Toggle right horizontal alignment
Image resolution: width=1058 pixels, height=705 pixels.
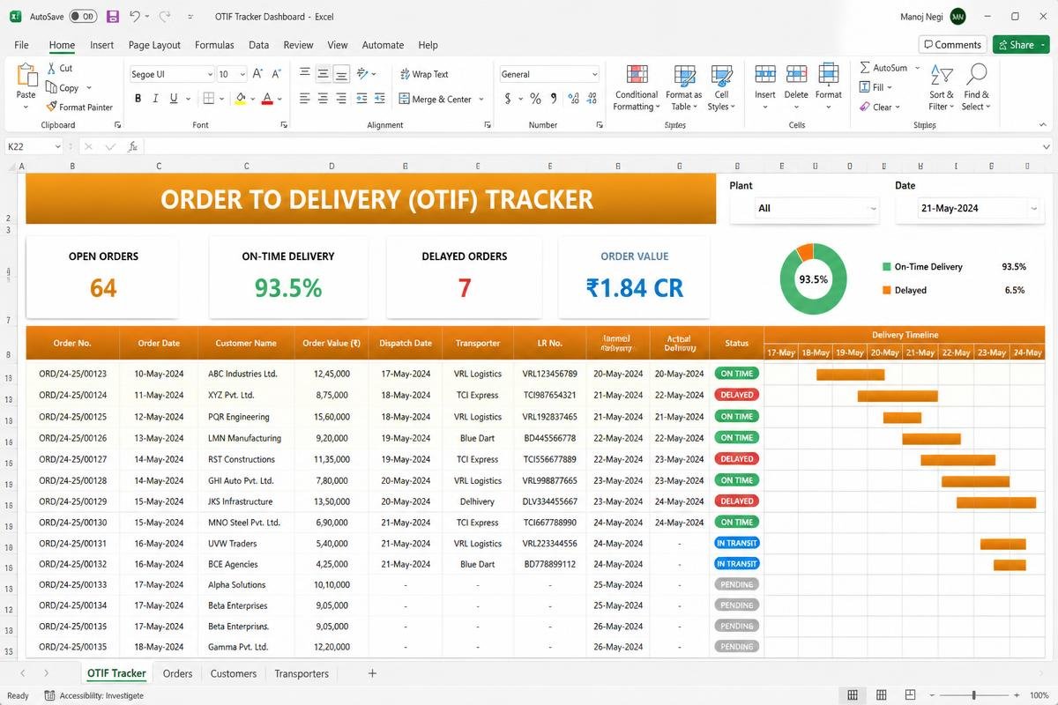click(342, 99)
